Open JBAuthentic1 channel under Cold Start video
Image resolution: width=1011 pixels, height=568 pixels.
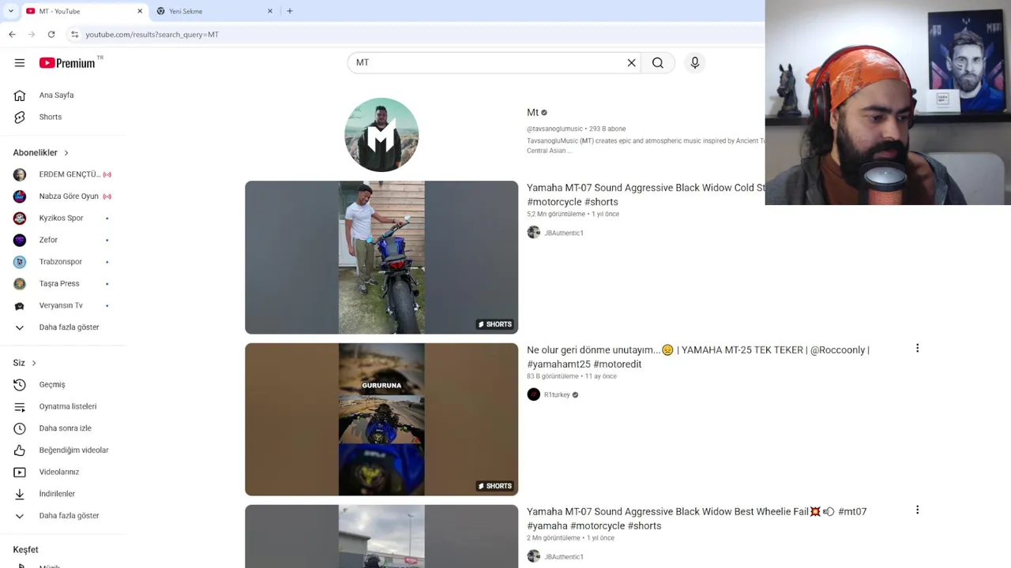pos(564,233)
